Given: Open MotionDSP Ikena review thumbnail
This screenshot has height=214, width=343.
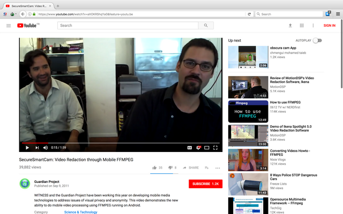Looking at the screenshot, I should [248, 87].
